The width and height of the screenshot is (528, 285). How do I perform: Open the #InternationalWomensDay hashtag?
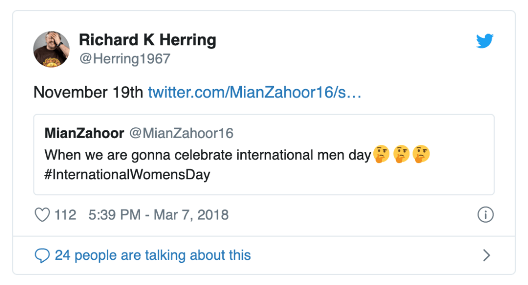(127, 174)
